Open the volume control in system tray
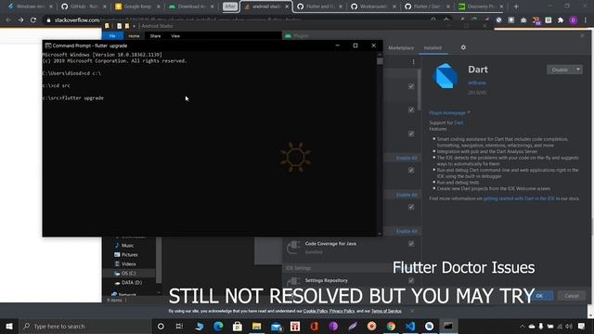This screenshot has height=334, width=594. click(x=569, y=326)
